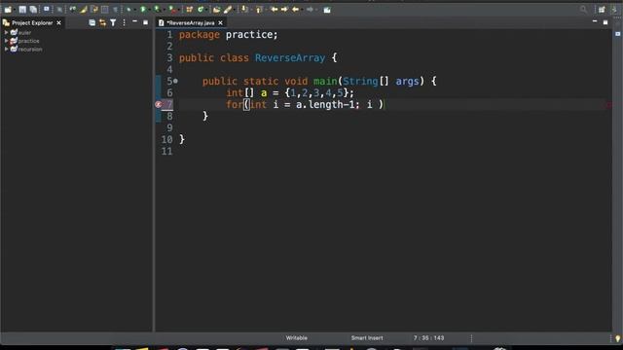Viewport: 623px width, 350px height.
Task: Launch Debug with the bug icon
Action: [x=128, y=10]
